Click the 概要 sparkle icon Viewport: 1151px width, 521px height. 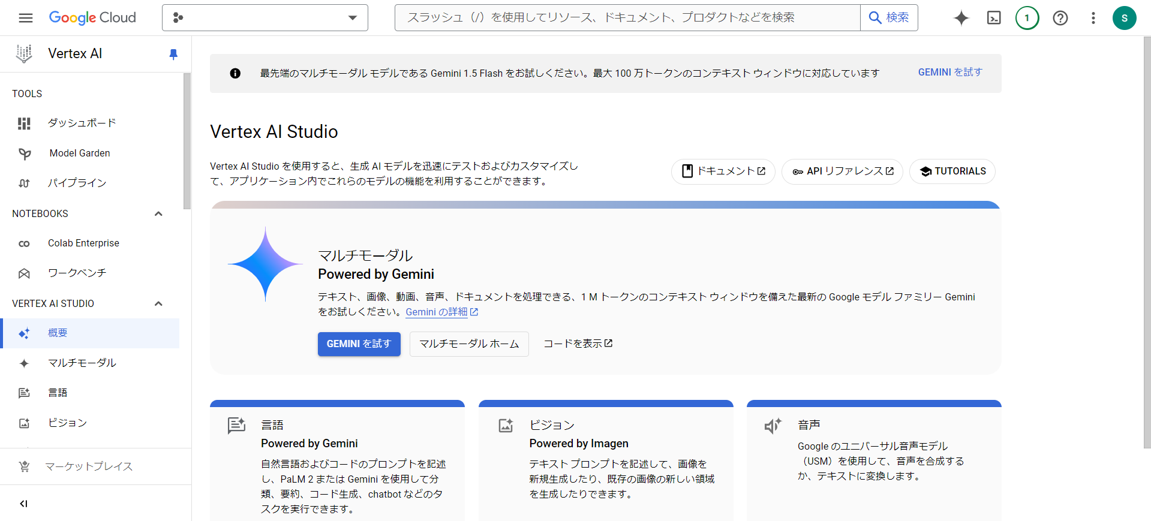pos(24,333)
